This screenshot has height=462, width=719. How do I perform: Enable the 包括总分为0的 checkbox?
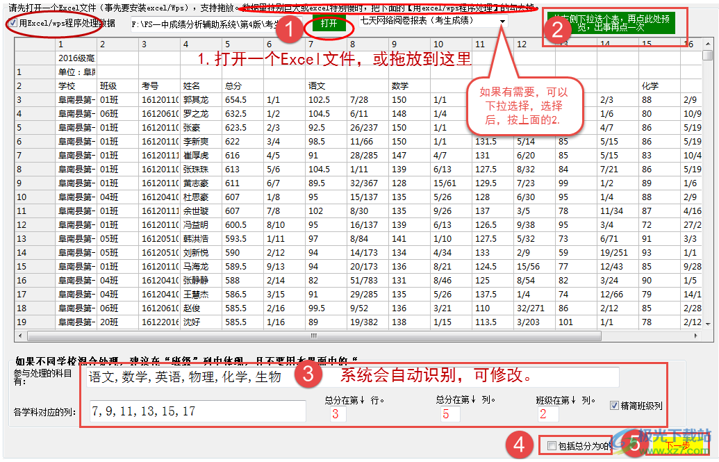click(552, 445)
